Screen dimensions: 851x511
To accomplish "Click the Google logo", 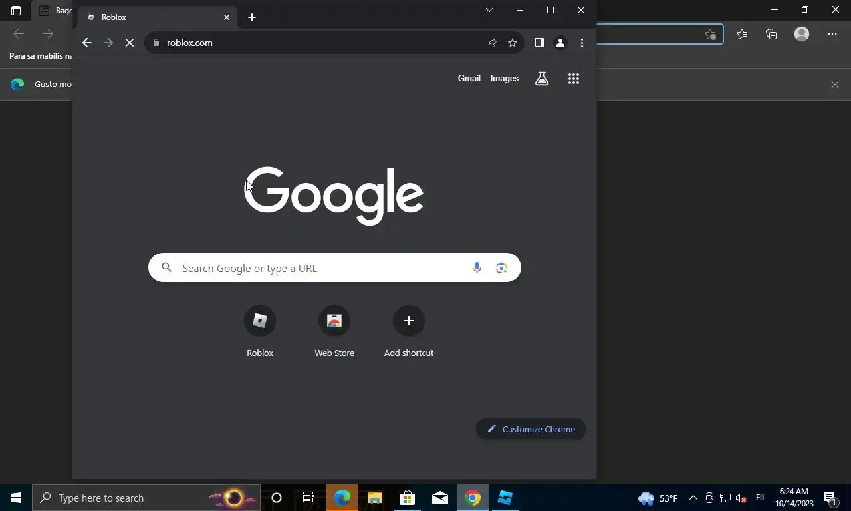I will (x=334, y=195).
